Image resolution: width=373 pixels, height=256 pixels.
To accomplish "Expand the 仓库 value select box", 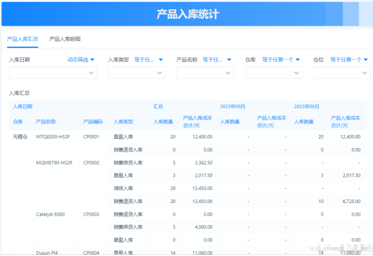I will (274, 73).
